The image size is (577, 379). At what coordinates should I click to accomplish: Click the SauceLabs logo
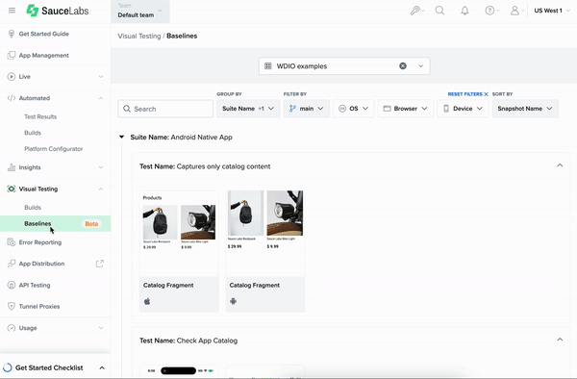(x=58, y=11)
